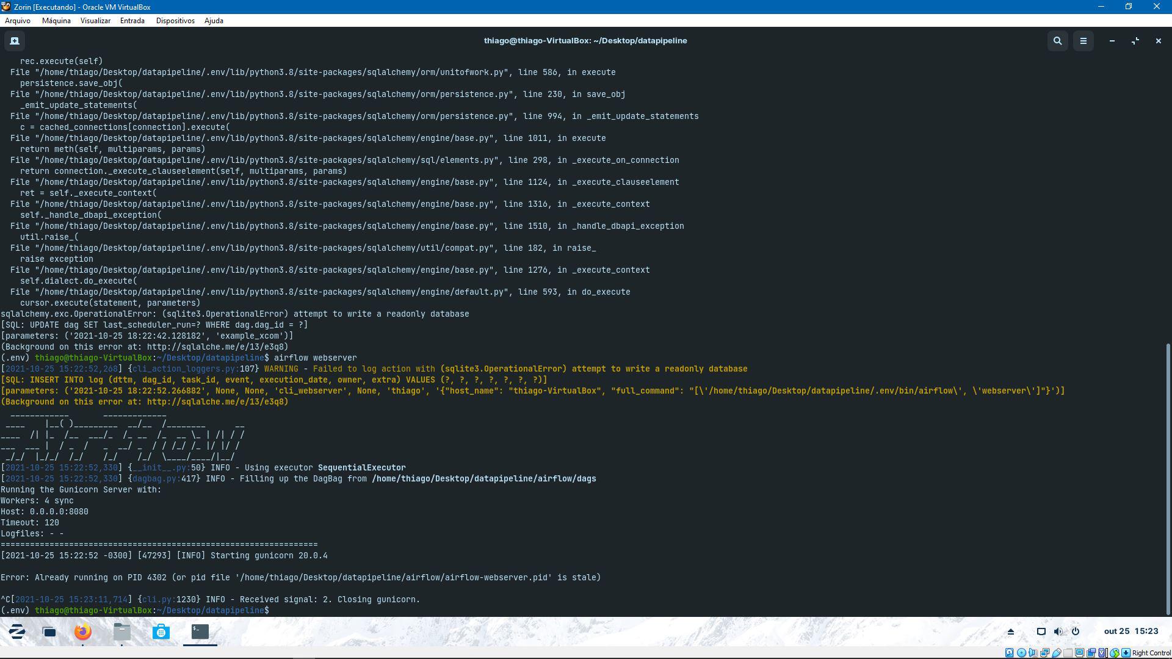
Task: Click 'Running the Gunicorn Server with:' line
Action: (x=81, y=490)
